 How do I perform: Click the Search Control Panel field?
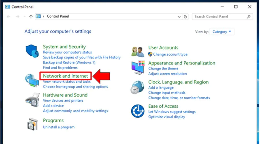(x=222, y=16)
